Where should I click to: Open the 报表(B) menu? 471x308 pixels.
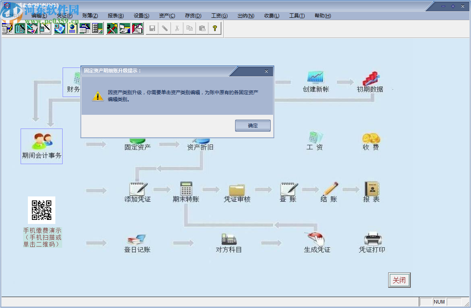click(x=116, y=16)
